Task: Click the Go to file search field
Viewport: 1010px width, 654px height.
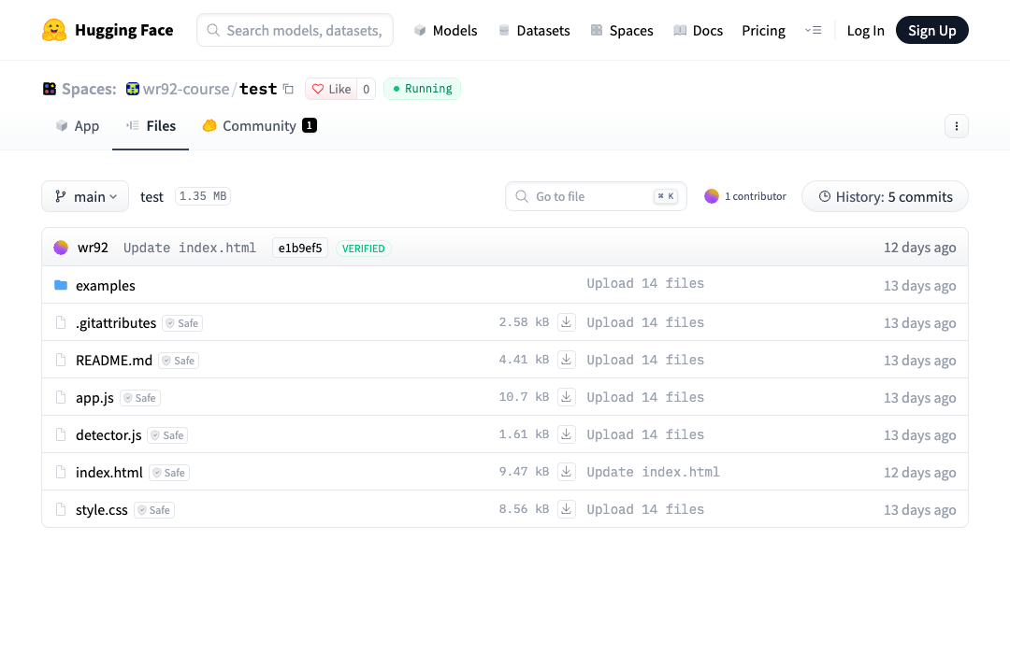Action: (x=596, y=196)
